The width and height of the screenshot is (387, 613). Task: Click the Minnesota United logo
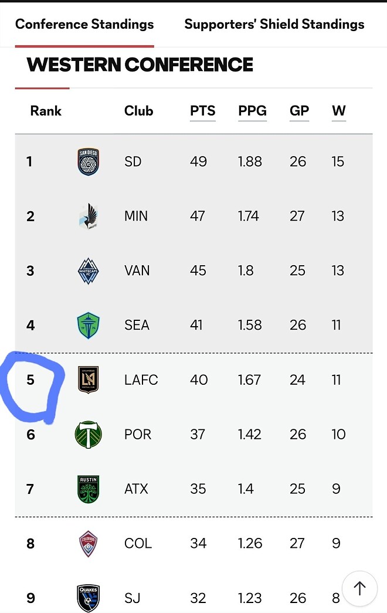(89, 216)
